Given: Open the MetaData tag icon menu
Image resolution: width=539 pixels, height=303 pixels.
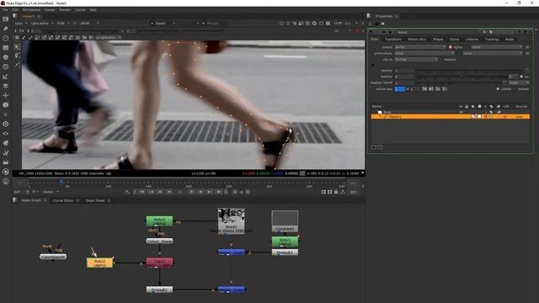Looking at the screenshot, I should [x=6, y=143].
